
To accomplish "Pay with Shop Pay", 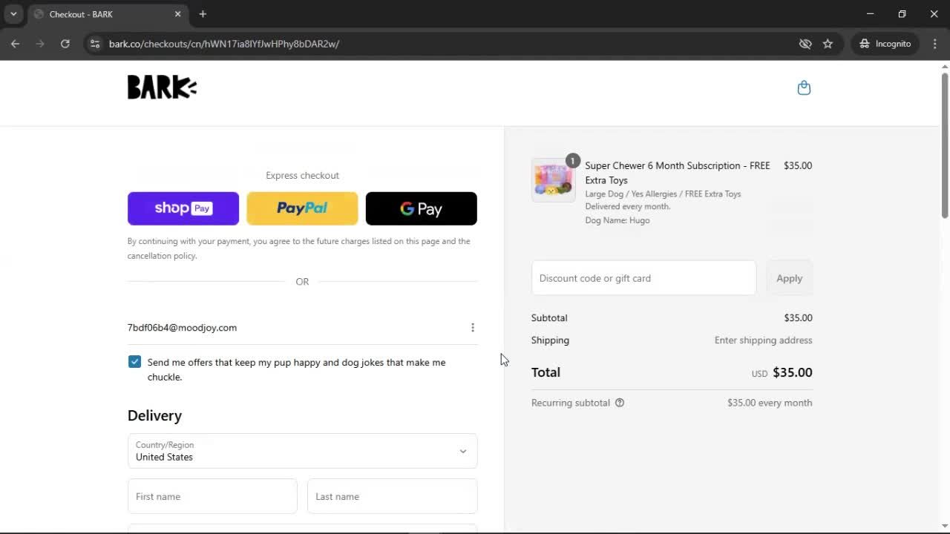I will click(x=183, y=208).
